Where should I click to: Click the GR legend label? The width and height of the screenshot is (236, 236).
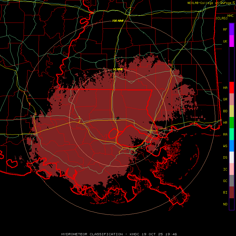(225, 99)
